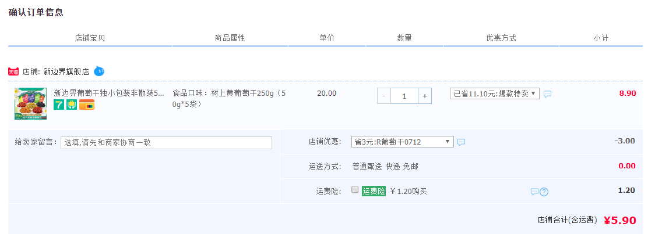Click the 单价 column header
Viewport: 648px width, 234px height.
[x=327, y=38]
